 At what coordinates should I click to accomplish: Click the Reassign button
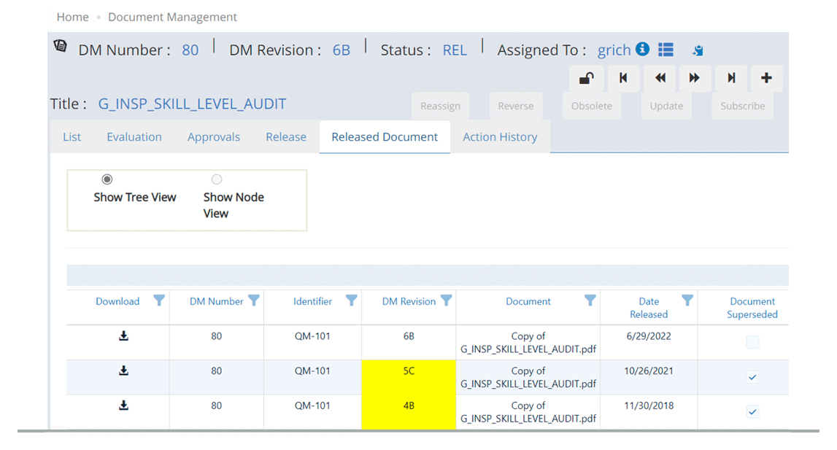tap(440, 105)
